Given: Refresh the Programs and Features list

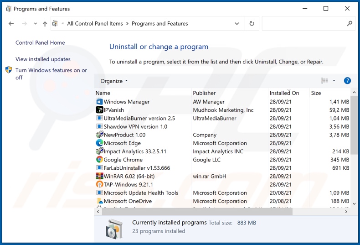Looking at the screenshot, I should click(x=252, y=23).
